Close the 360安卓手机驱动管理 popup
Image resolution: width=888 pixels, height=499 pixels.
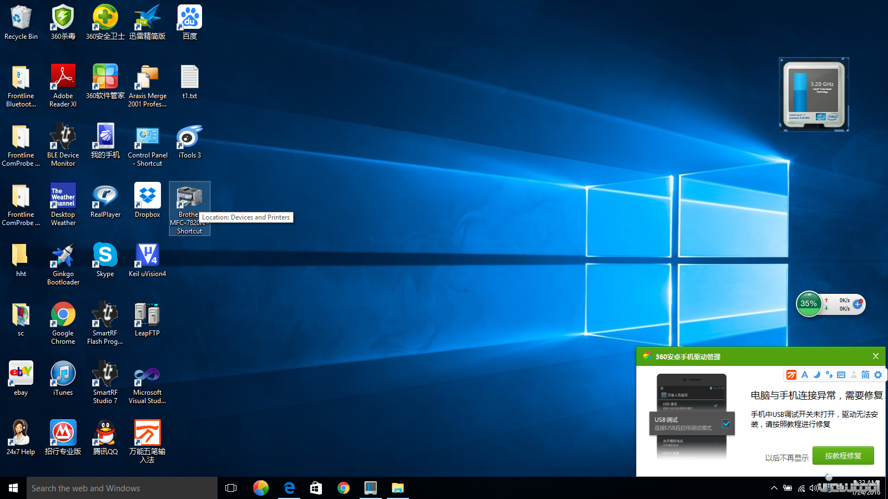pyautogui.click(x=876, y=356)
